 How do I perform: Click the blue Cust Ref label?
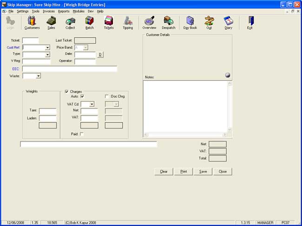click(x=13, y=47)
